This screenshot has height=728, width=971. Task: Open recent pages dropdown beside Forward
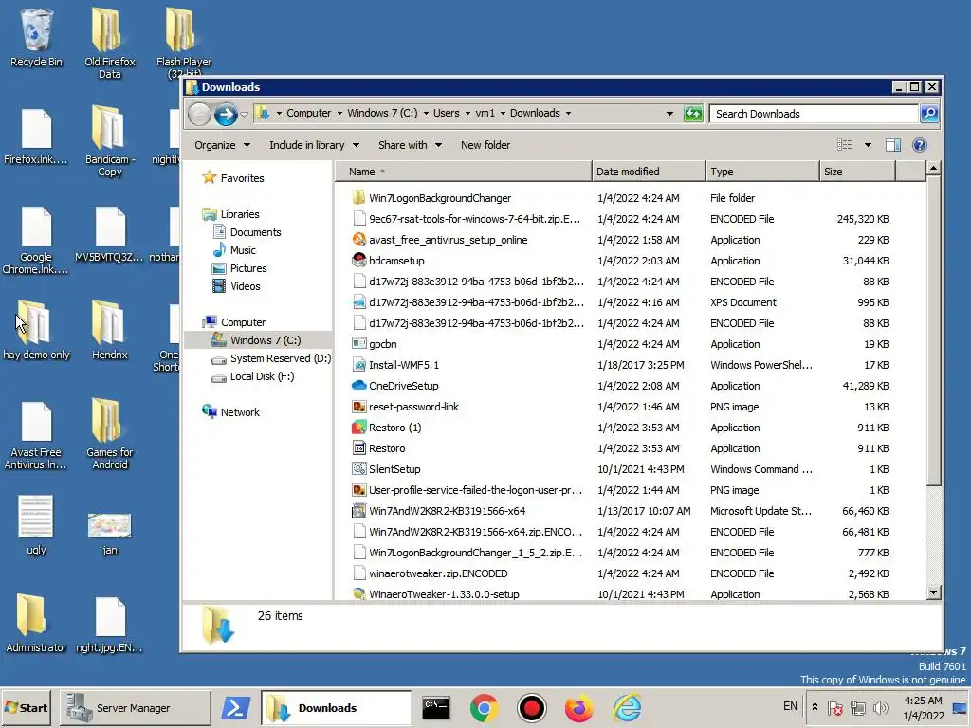click(x=245, y=115)
